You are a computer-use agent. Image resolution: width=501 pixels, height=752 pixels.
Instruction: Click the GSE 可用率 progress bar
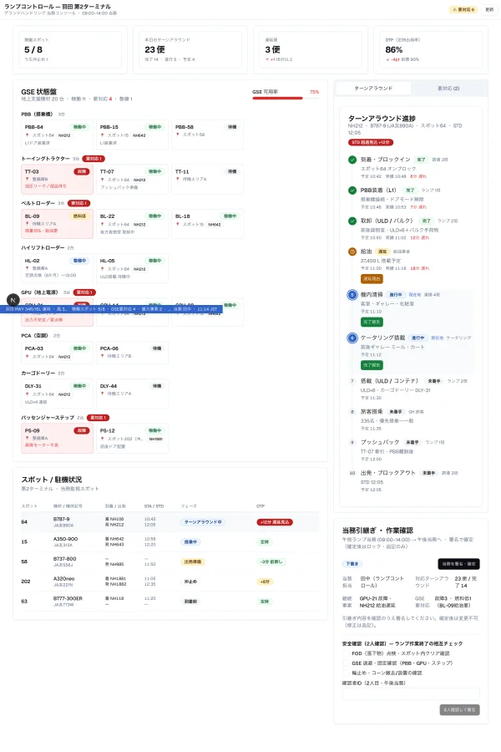click(x=286, y=99)
